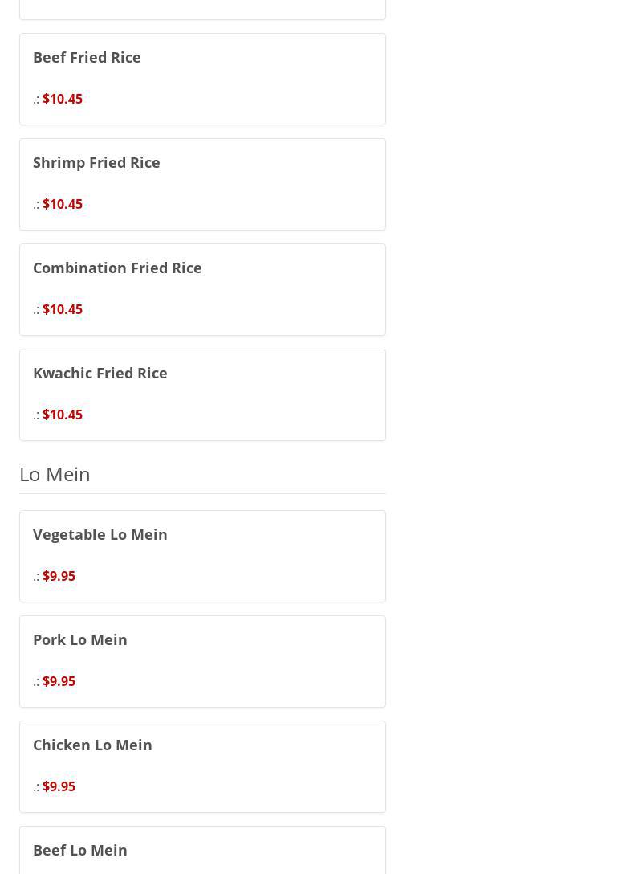Click the price under Pork Lo Mein

[59, 681]
